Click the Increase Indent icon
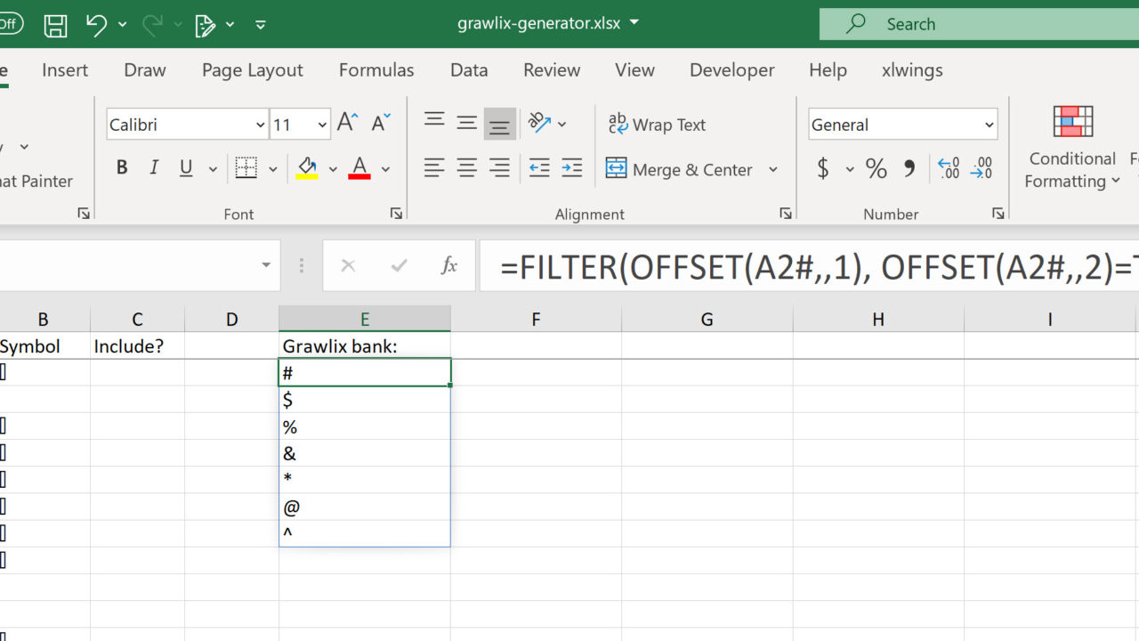Image resolution: width=1139 pixels, height=641 pixels. pyautogui.click(x=572, y=168)
